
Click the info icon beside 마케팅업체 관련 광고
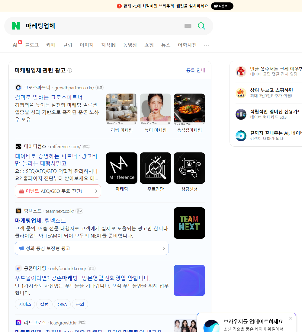pyautogui.click(x=70, y=70)
